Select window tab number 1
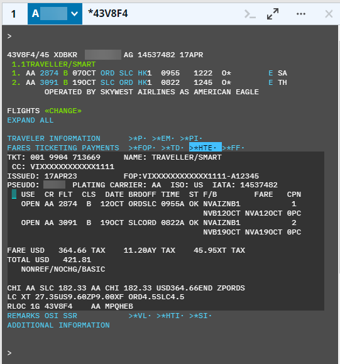 (x=14, y=14)
